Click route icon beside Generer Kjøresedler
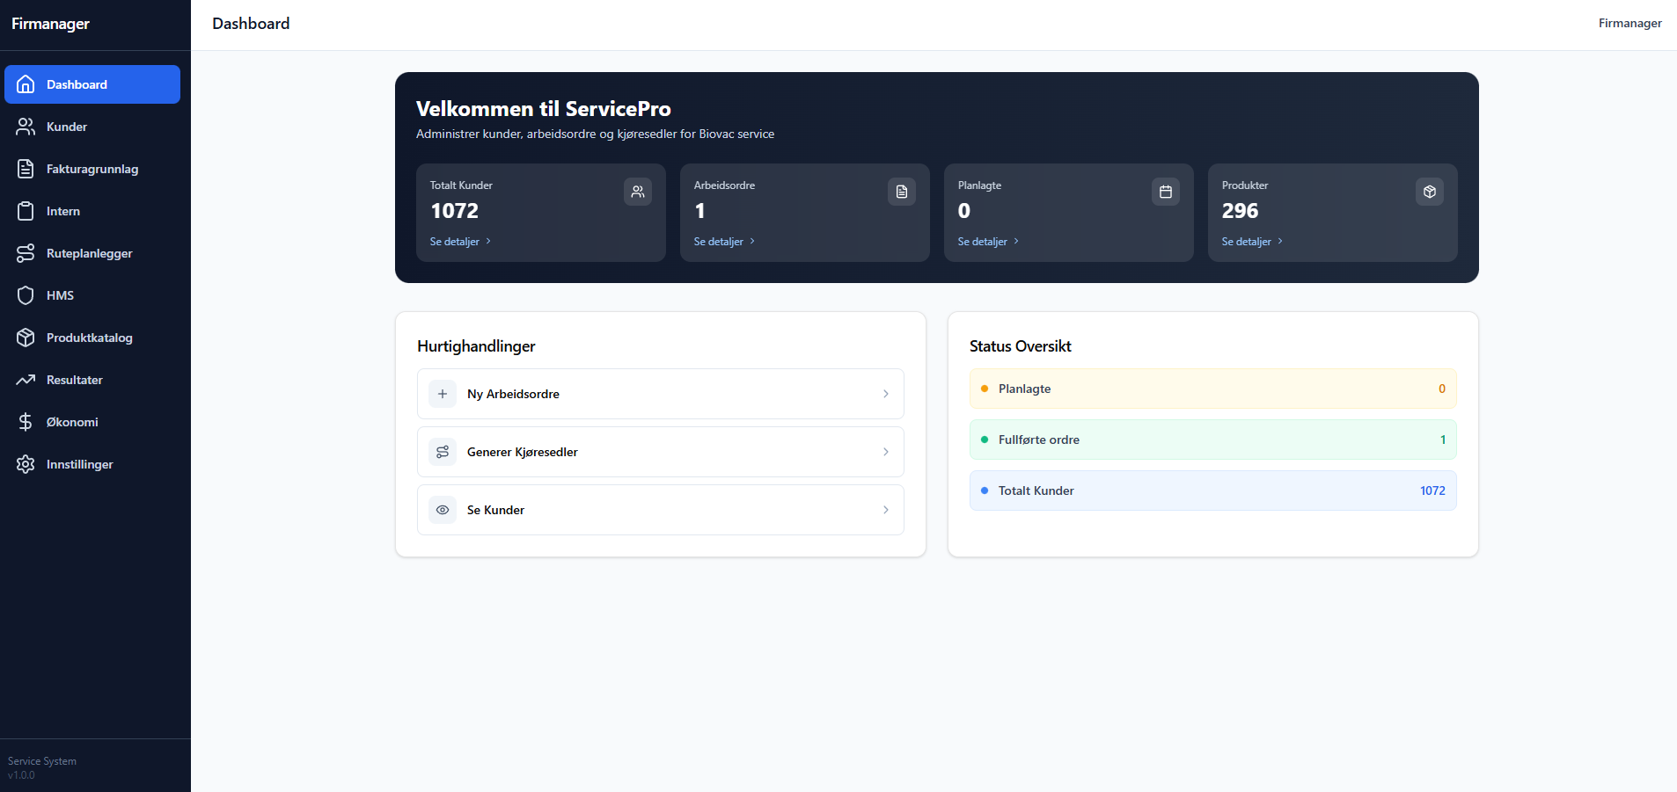The height and width of the screenshot is (792, 1677). pos(443,452)
